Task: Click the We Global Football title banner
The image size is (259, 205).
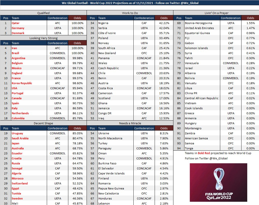Action: (129, 3)
